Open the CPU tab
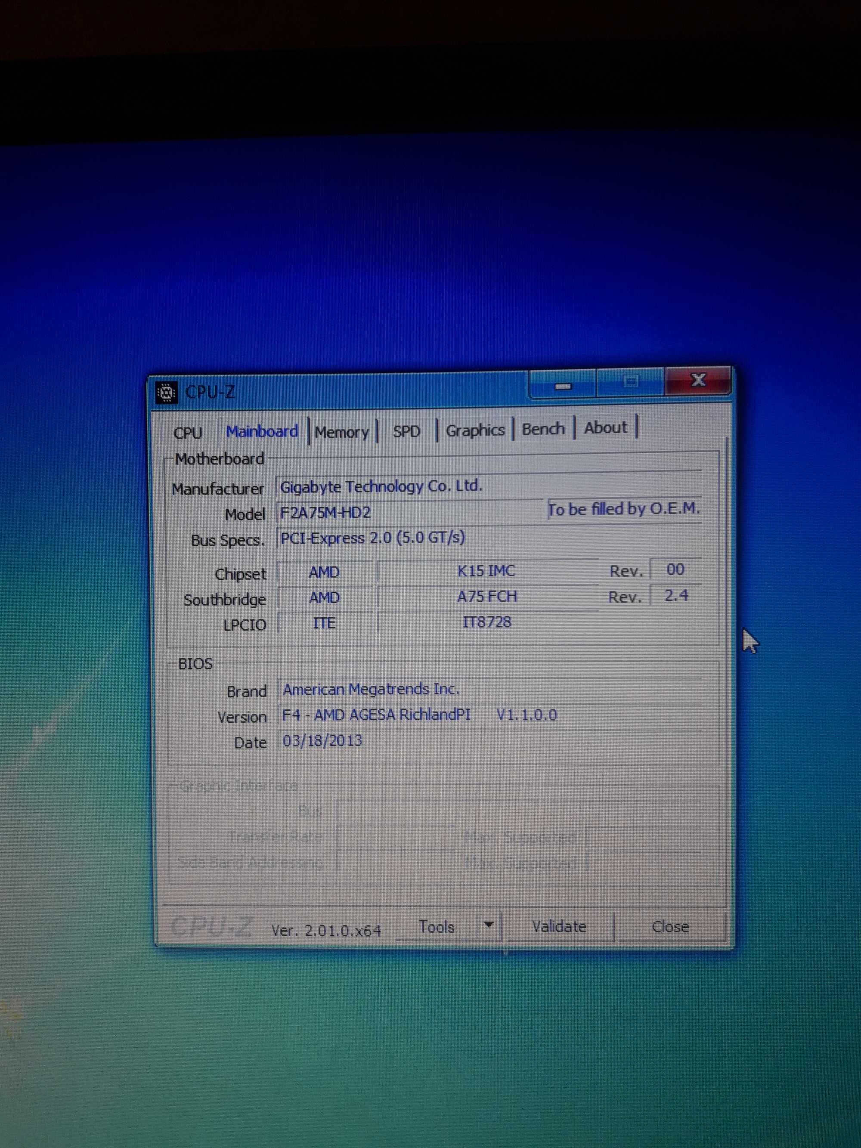Image resolution: width=861 pixels, height=1148 pixels. click(188, 432)
